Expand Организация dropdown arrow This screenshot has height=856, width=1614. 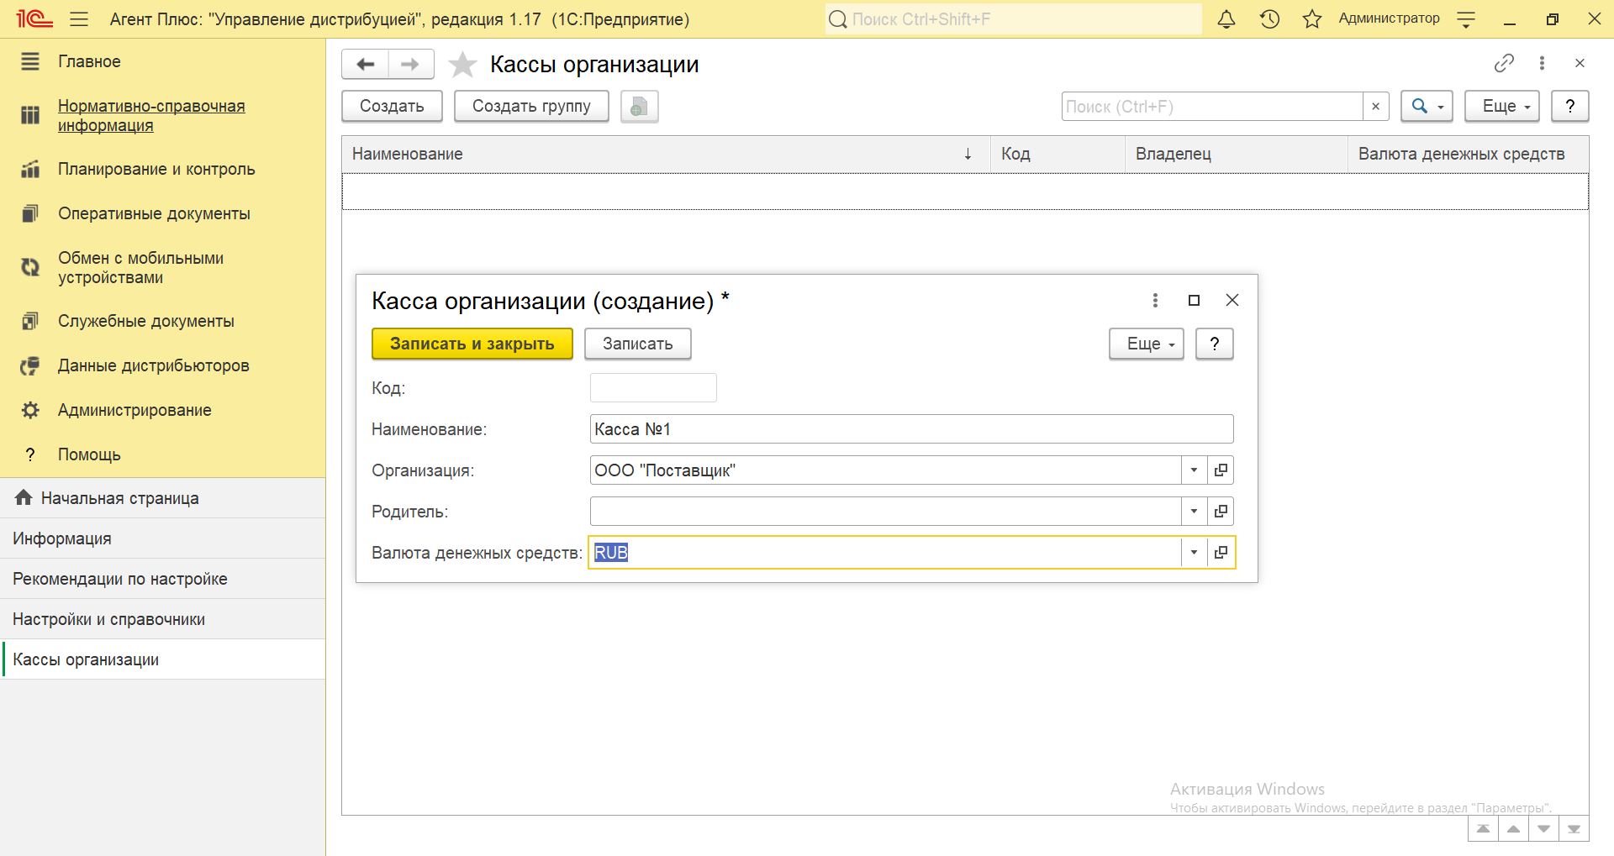click(x=1194, y=470)
